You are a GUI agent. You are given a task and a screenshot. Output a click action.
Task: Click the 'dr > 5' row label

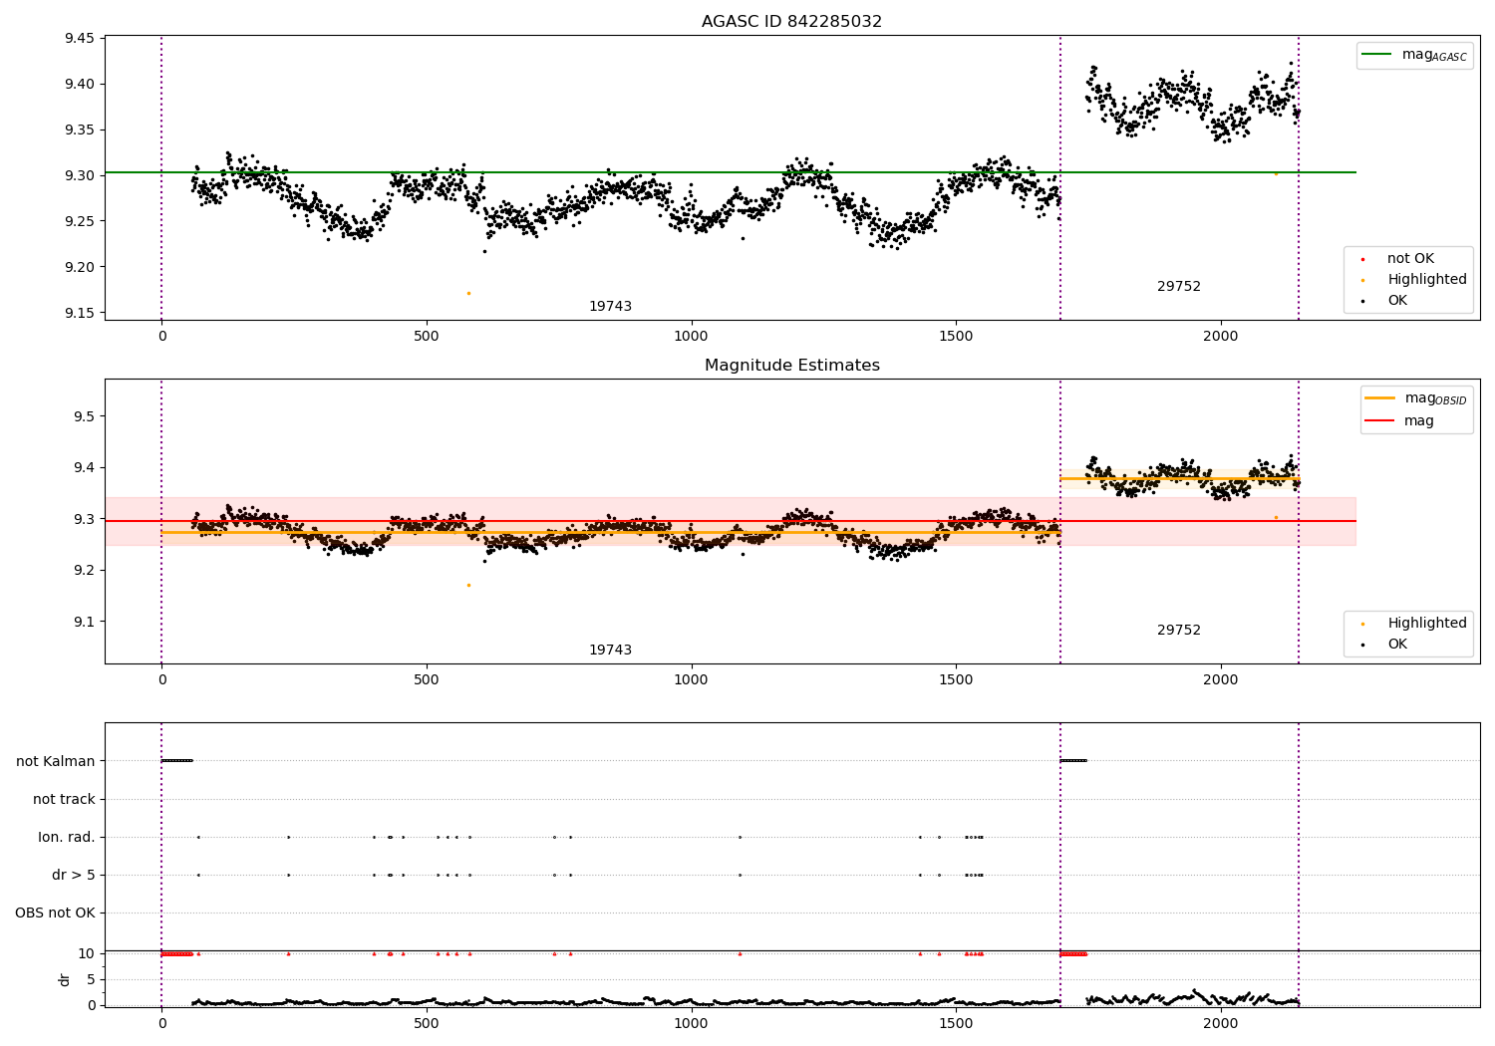pos(74,875)
